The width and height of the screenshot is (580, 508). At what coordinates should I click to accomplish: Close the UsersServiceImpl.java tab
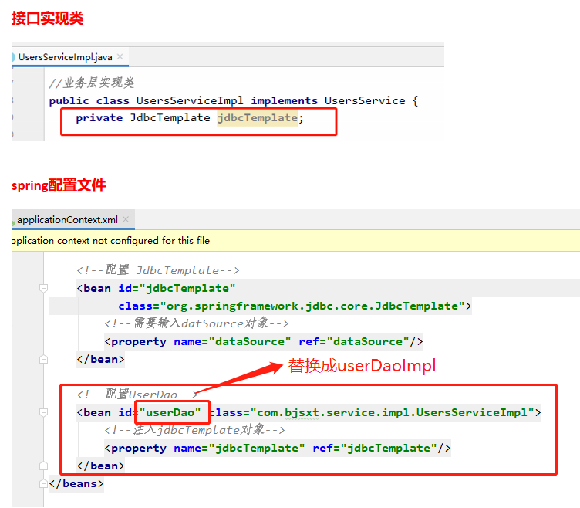click(120, 56)
